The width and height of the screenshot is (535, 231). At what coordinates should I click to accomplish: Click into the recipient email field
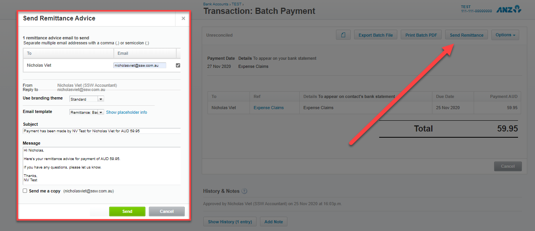140,66
